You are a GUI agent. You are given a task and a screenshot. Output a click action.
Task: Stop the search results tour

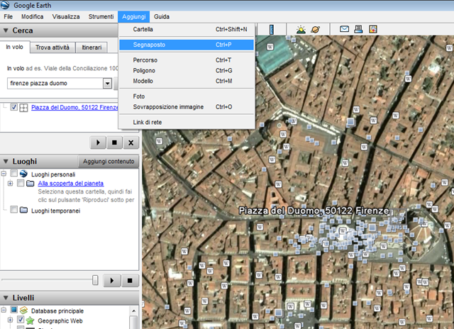point(114,143)
